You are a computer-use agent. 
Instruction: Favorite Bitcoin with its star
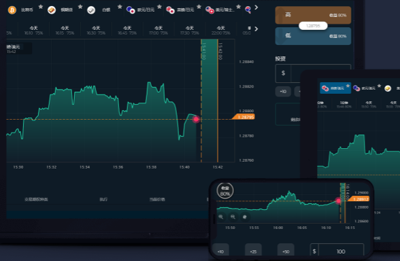coord(41,7)
